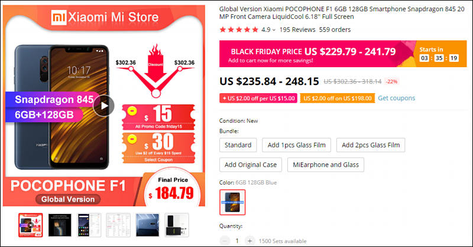The width and height of the screenshot is (473, 247).
Task: View the second product thumbnail
Action: (60, 225)
